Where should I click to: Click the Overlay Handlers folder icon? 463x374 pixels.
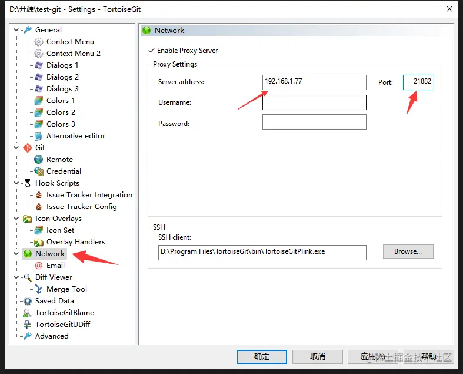tap(39, 242)
